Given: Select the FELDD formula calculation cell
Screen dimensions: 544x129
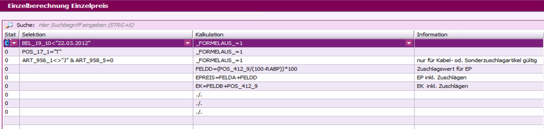Looking at the screenshot, I should [303, 69].
